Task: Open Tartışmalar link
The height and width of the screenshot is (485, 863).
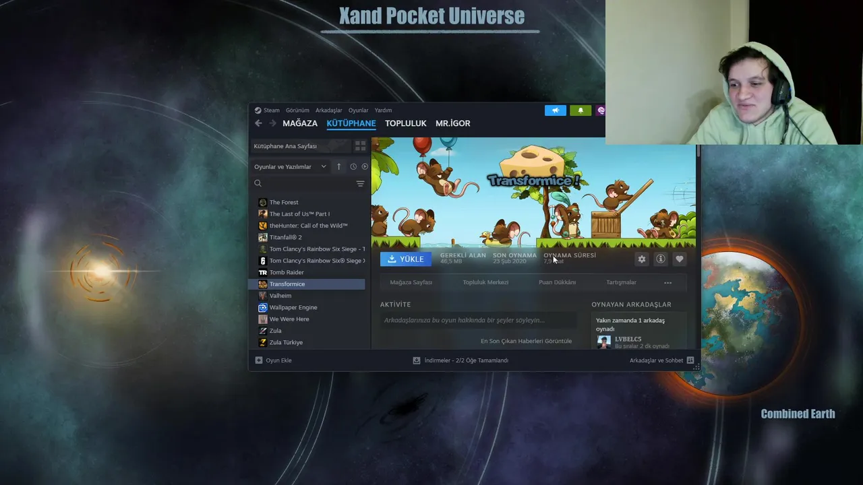Action: coord(621,282)
